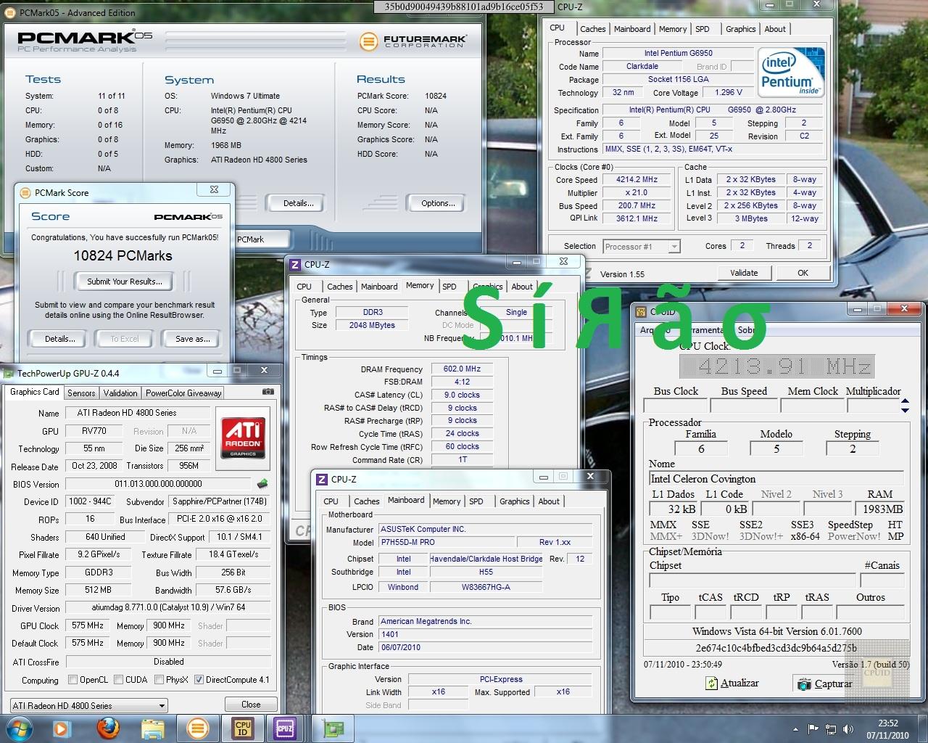This screenshot has width=928, height=743.
Task: Click GPU-Z window title icon
Action: (9, 374)
